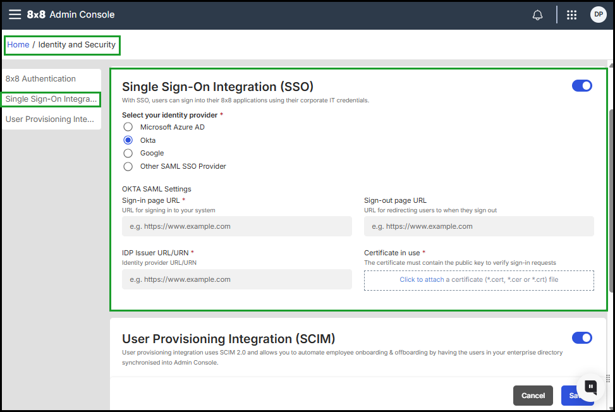Select Okta radio button
This screenshot has width=615, height=412.
(x=128, y=140)
